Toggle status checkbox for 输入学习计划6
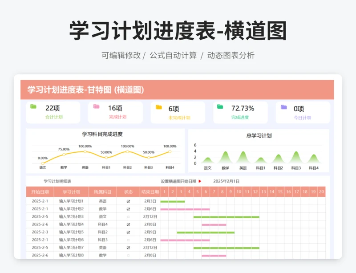Screen dimensions: 356x273 (x=128, y=240)
